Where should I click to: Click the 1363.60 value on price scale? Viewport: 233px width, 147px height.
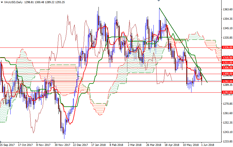tap(227, 9)
